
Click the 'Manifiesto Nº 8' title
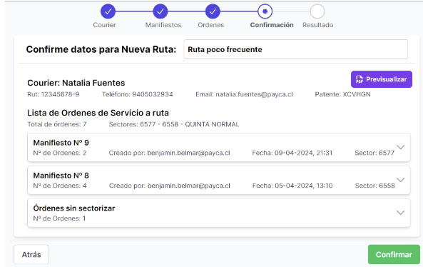[61, 176]
